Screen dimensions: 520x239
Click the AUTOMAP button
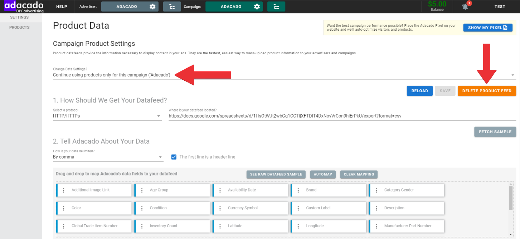tap(323, 174)
